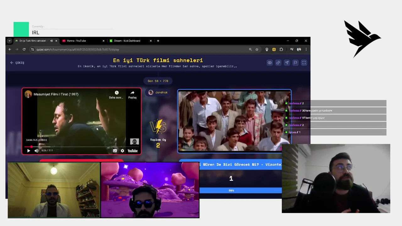Screen dimensions: 402x226
Task: Open the media control icon in Chrome toolbar
Action: pyautogui.click(x=292, y=49)
